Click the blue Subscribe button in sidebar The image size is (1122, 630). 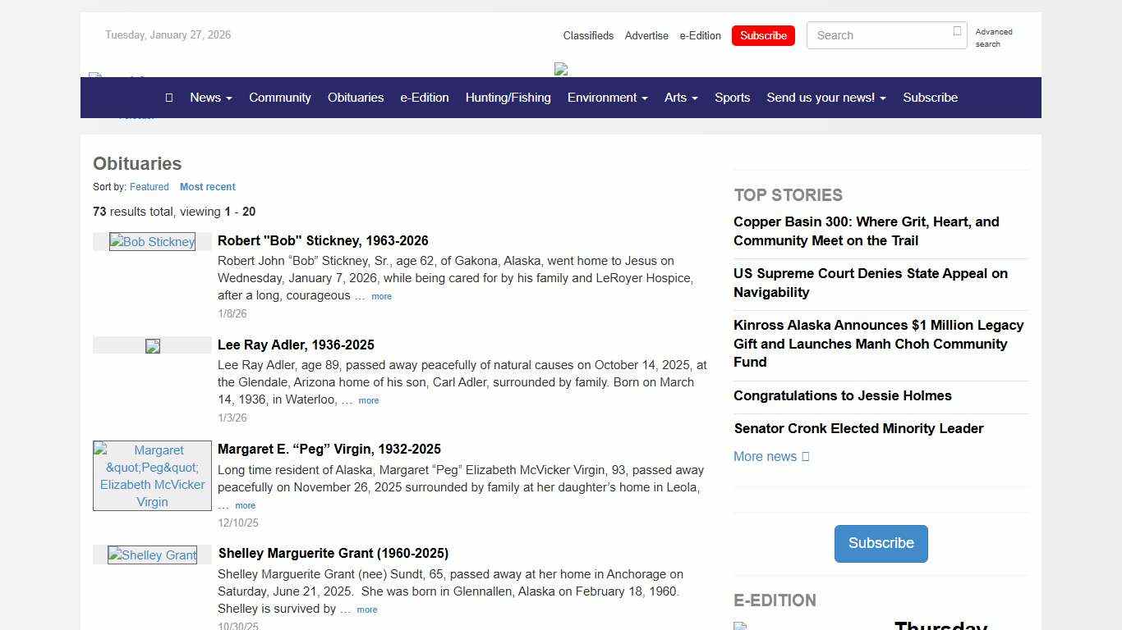click(881, 543)
